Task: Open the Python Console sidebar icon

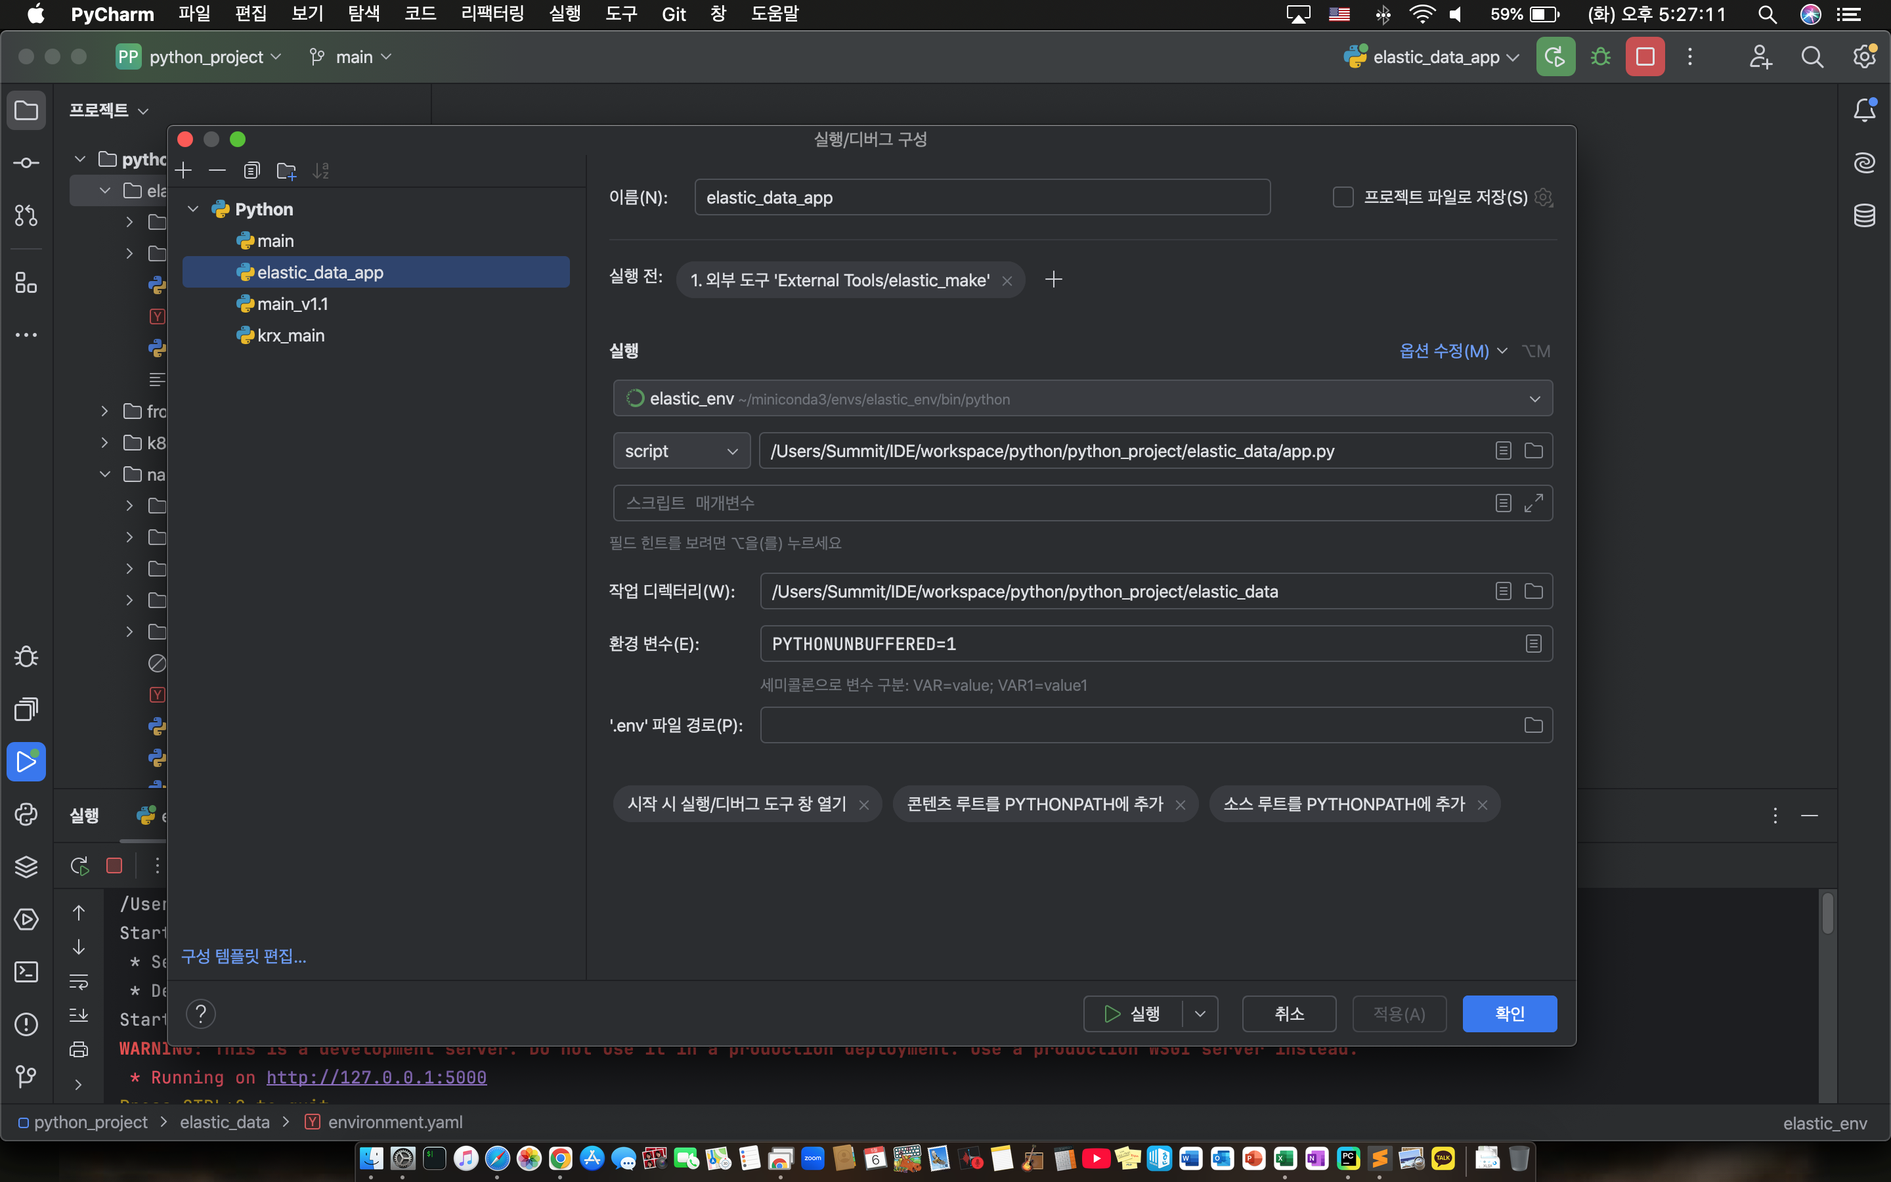Action: (x=26, y=814)
